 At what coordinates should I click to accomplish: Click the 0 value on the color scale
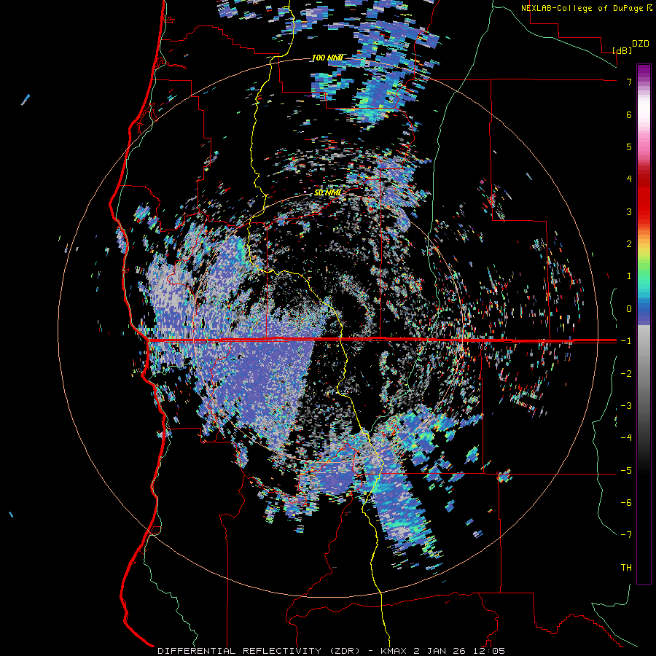point(629,309)
